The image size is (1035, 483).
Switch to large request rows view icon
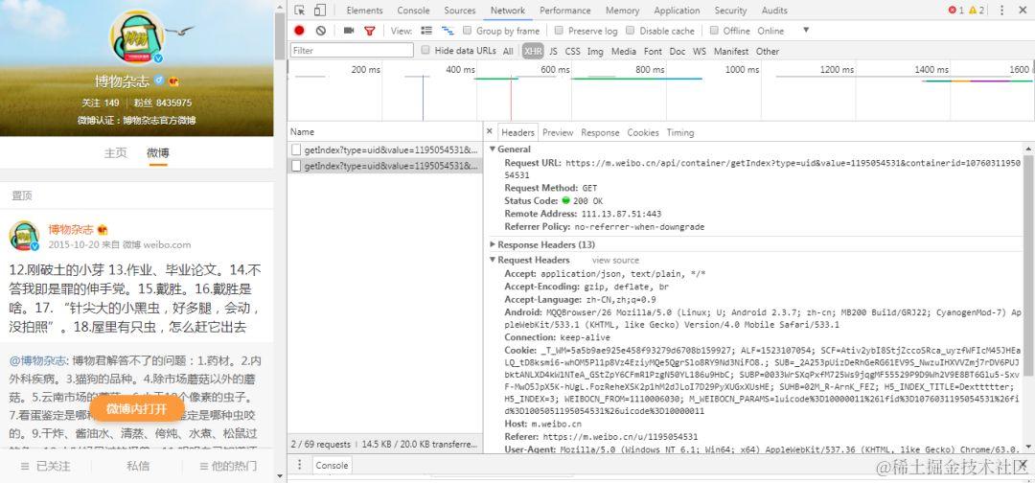[x=426, y=31]
